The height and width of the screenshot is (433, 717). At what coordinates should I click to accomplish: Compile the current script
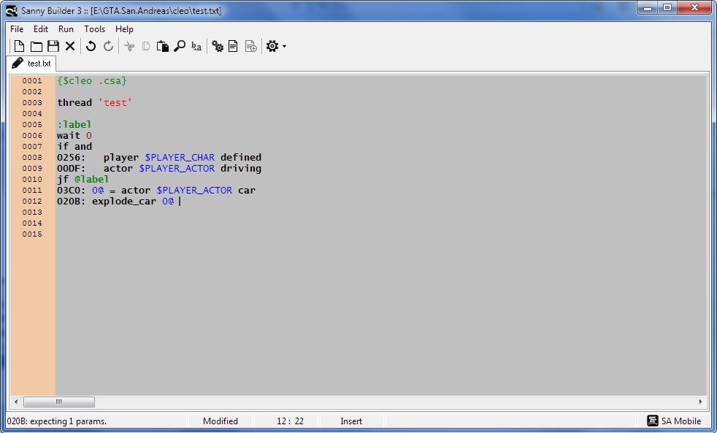217,46
